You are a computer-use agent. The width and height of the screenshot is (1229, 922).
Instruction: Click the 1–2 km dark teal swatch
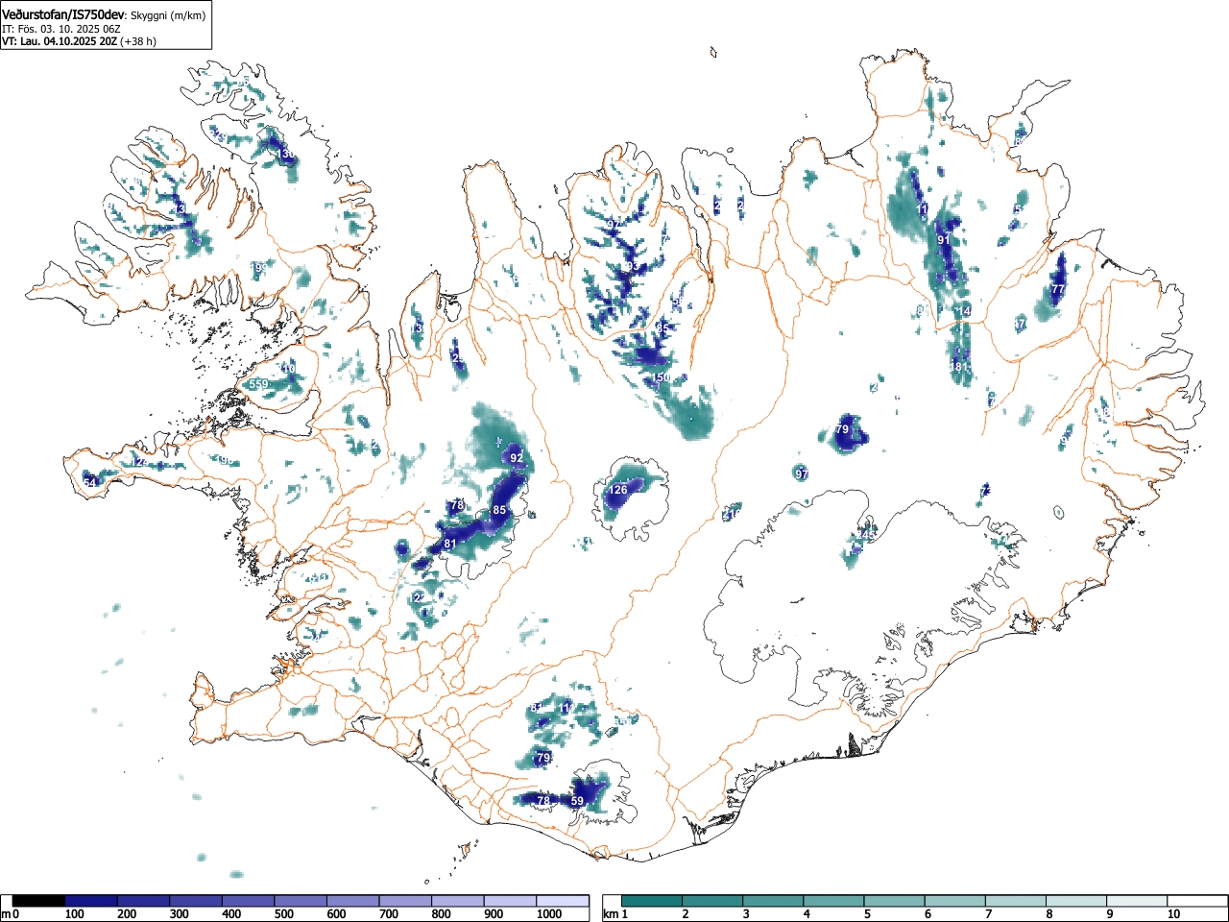coord(652,901)
